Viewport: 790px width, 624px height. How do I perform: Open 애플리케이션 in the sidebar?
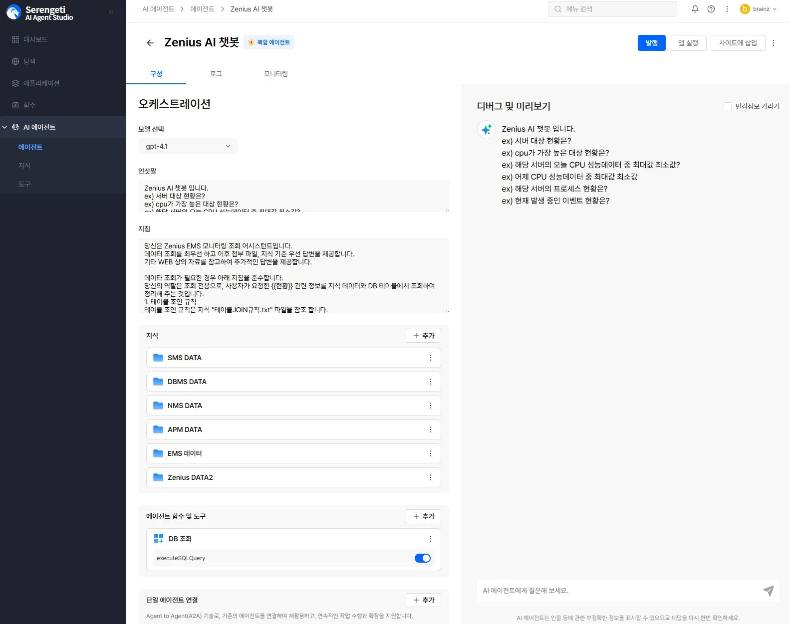[x=63, y=83]
